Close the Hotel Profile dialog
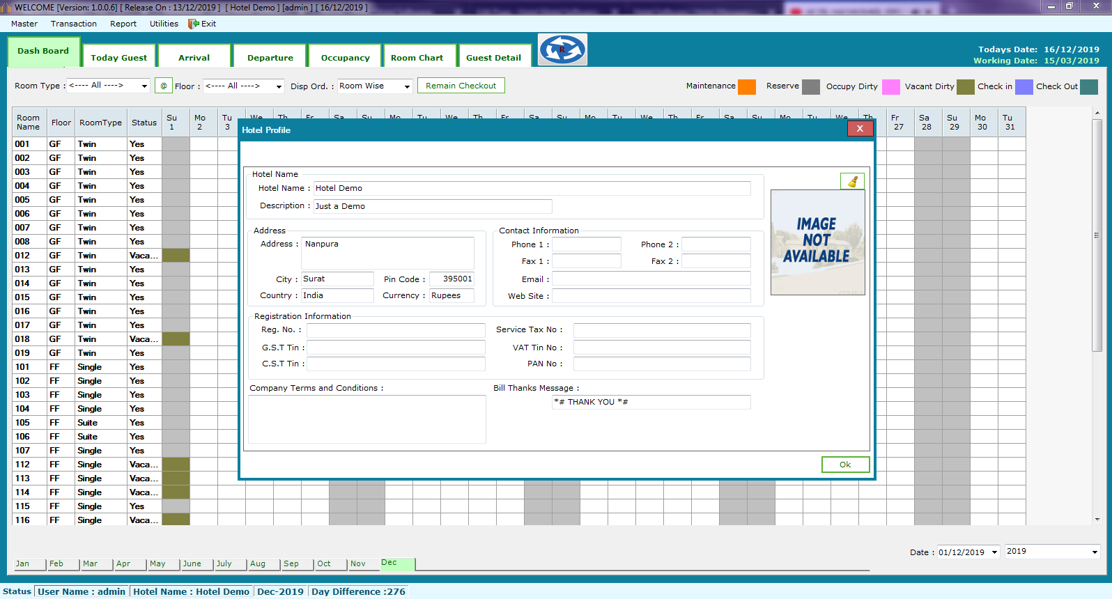Image resolution: width=1112 pixels, height=599 pixels. point(859,129)
